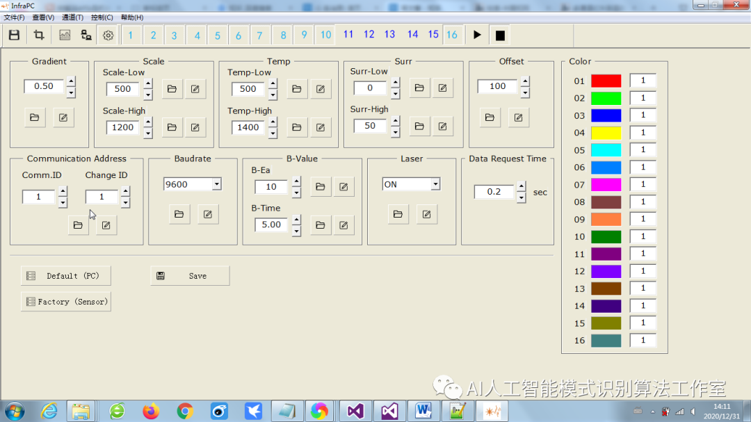Write Scale-High with its edit icon

tap(195, 127)
